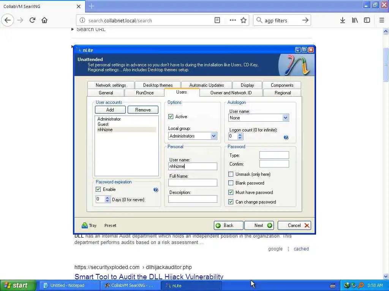Open the browser home page
The image size is (389, 291).
pyautogui.click(x=44, y=20)
